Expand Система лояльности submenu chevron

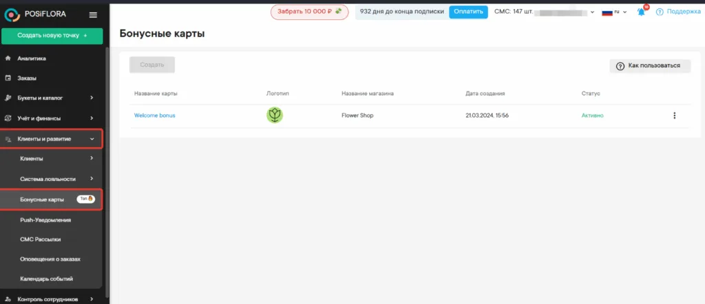click(x=92, y=179)
